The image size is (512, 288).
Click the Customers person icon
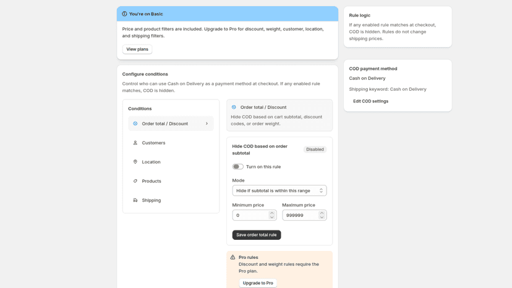point(135,143)
